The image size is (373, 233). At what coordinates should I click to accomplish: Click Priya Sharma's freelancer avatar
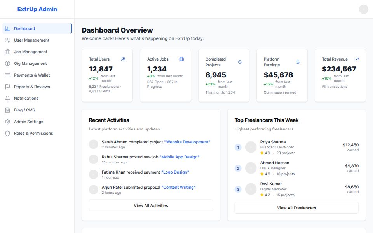pos(251,147)
